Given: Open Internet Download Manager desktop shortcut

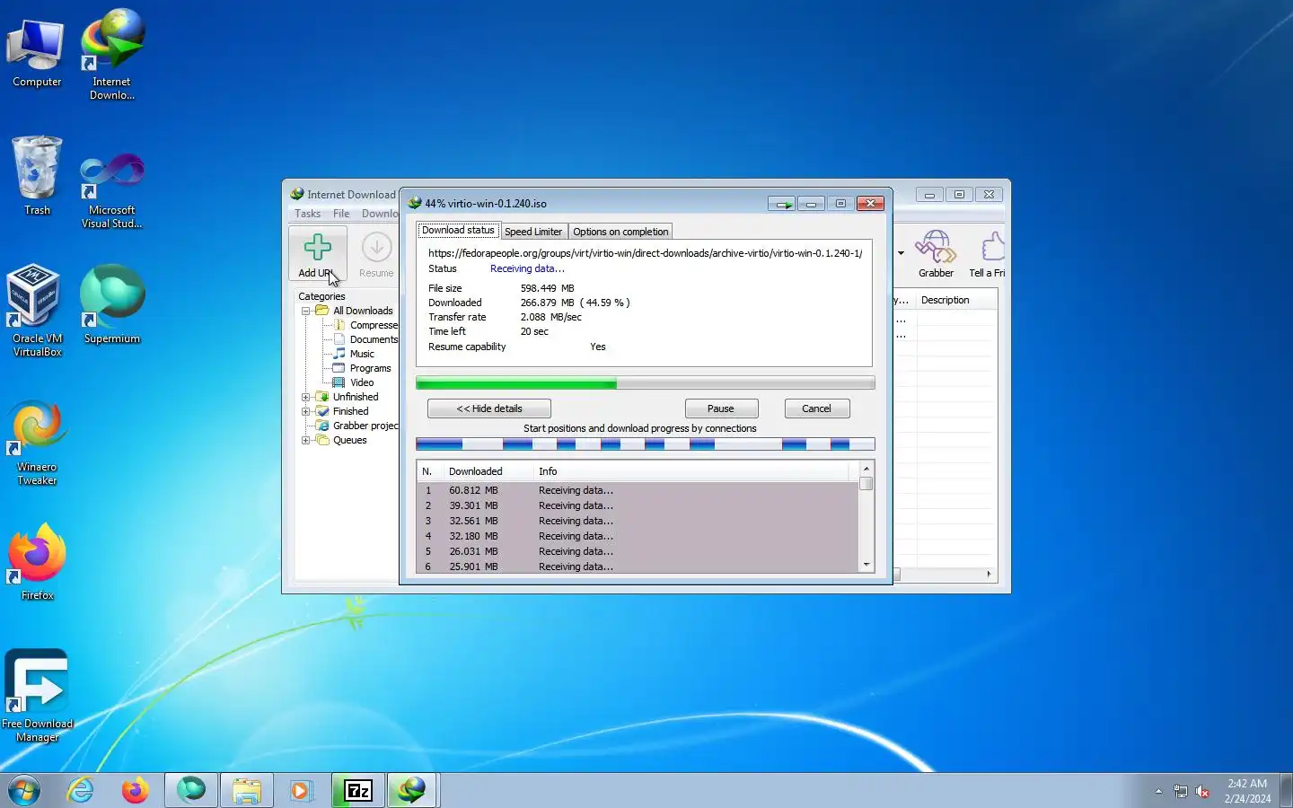Looking at the screenshot, I should [111, 54].
